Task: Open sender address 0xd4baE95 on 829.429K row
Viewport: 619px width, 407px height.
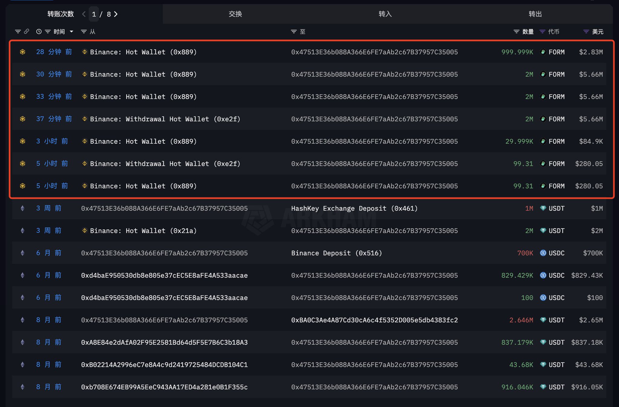Action: pyautogui.click(x=164, y=275)
